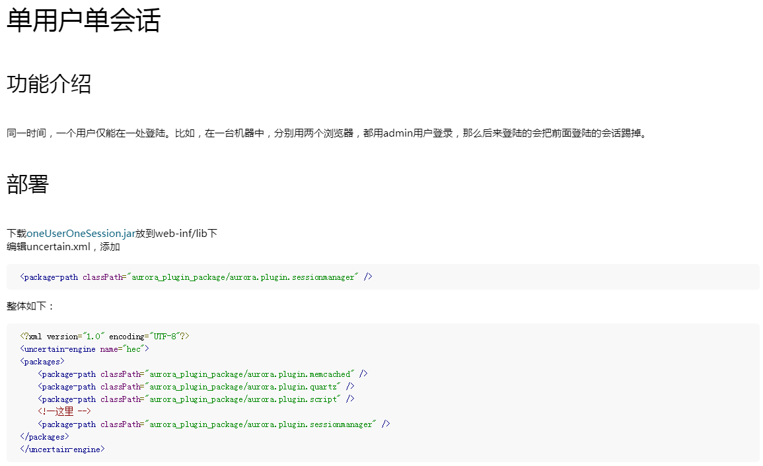
Task: Click the line 编辑uncertain.xml，添加
Action: point(63,247)
